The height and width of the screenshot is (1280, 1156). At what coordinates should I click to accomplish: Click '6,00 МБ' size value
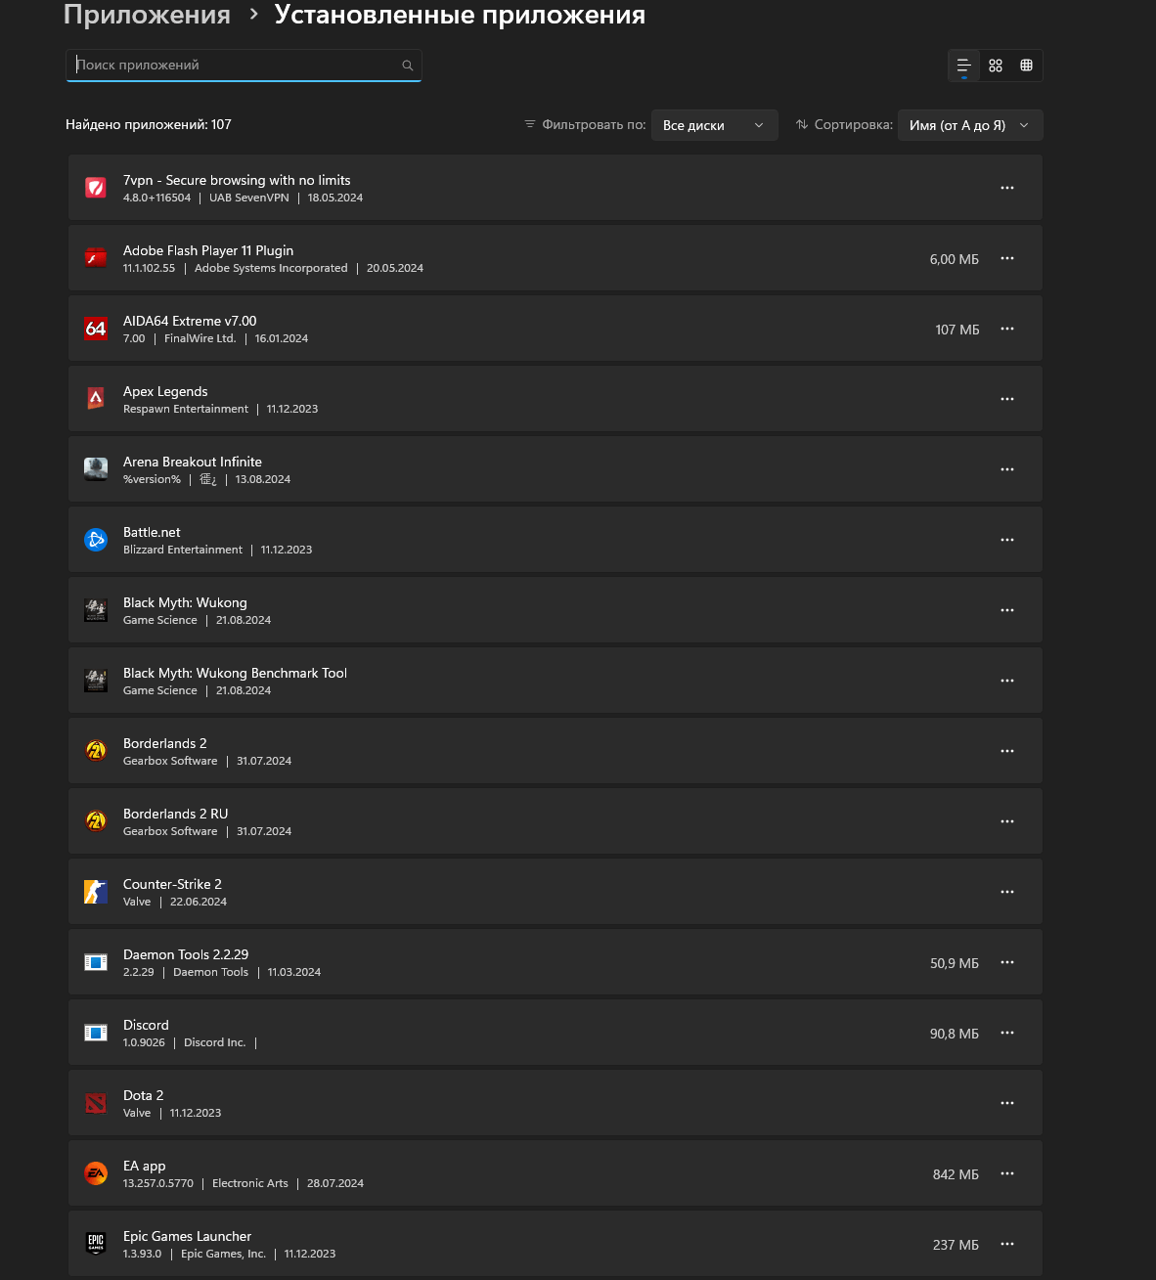click(955, 259)
